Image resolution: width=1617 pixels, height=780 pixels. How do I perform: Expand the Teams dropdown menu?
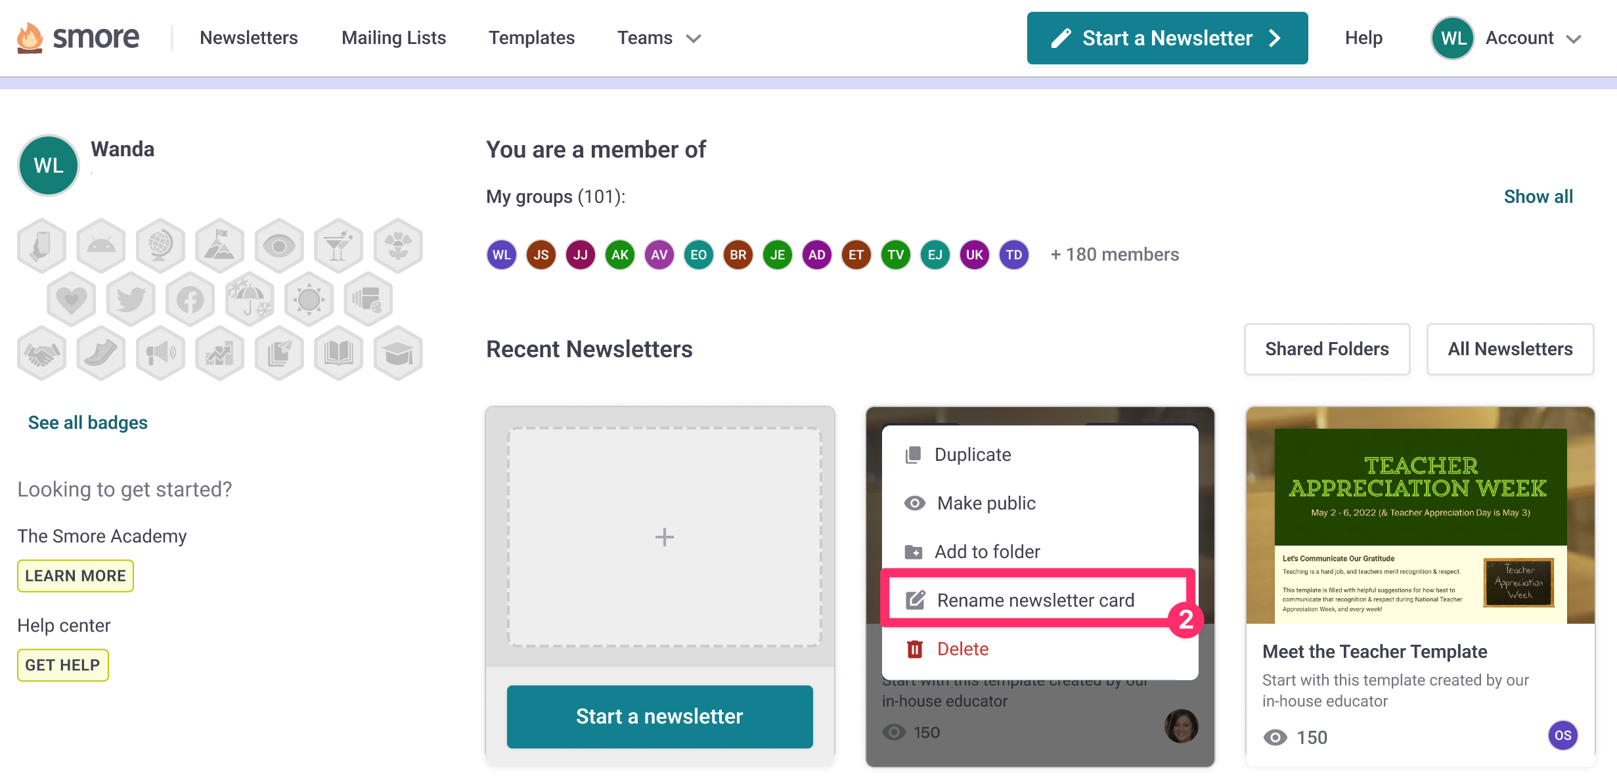tap(659, 38)
